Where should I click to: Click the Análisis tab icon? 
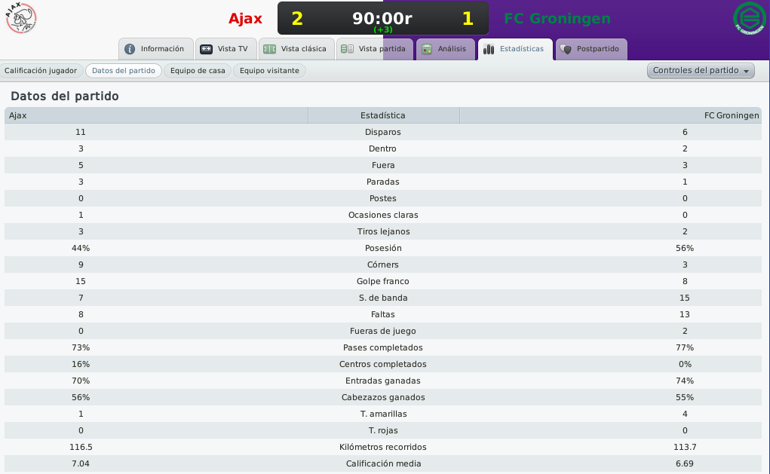pyautogui.click(x=427, y=49)
